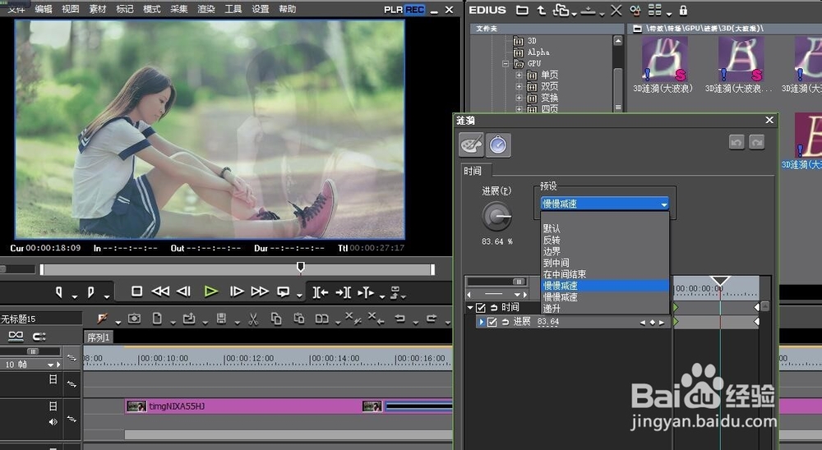The image size is (822, 450).
Task: Click the effect panel view-mode grid icon
Action: click(655, 10)
